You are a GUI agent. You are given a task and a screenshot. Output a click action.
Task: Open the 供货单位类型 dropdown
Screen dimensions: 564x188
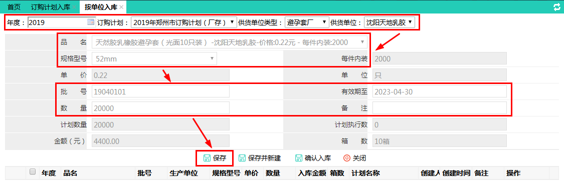click(x=307, y=22)
